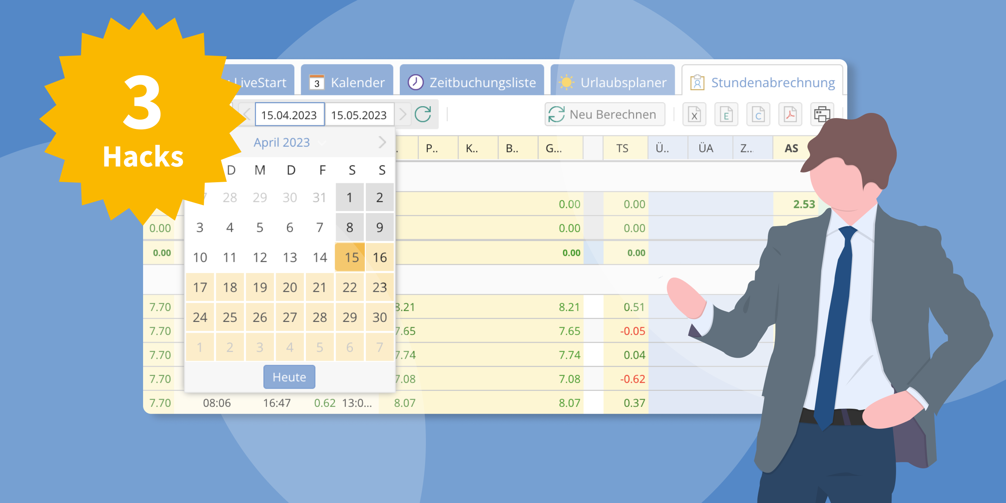The width and height of the screenshot is (1006, 503).
Task: Click the end date field 15.05.2023
Action: coord(359,114)
